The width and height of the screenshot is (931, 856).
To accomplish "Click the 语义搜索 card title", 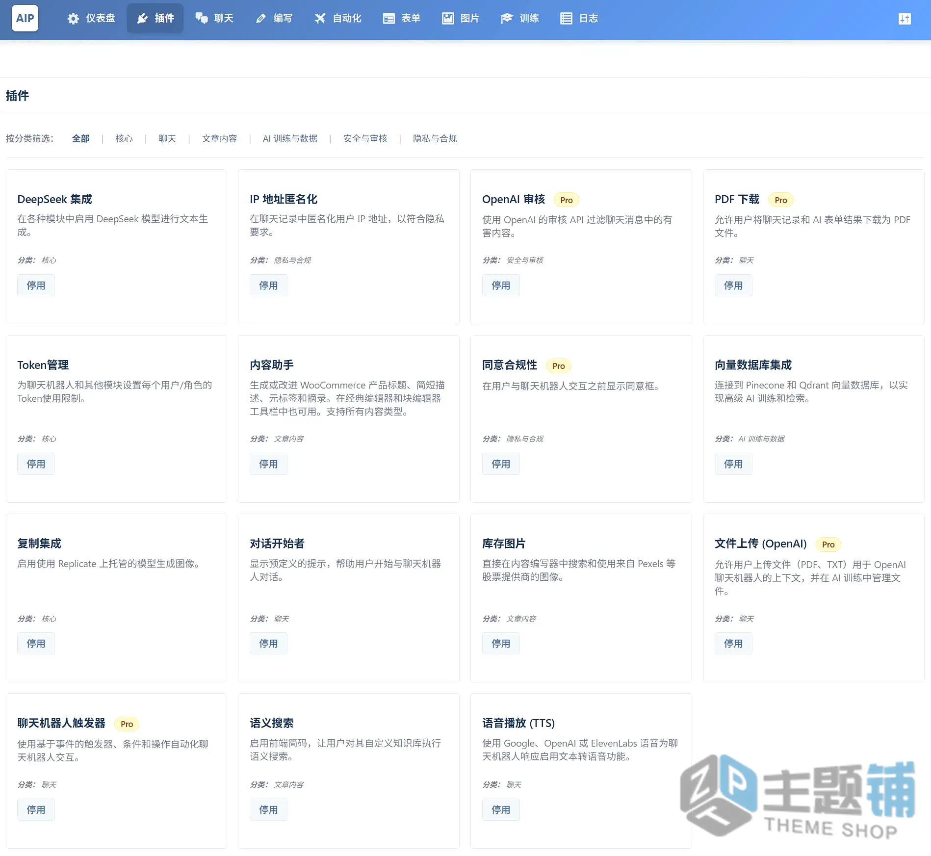I will 272,723.
